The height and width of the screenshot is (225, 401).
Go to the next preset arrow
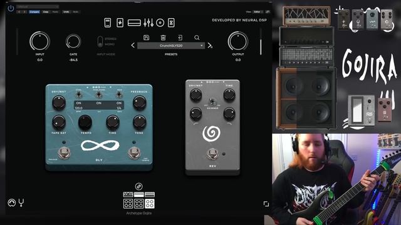pos(210,46)
